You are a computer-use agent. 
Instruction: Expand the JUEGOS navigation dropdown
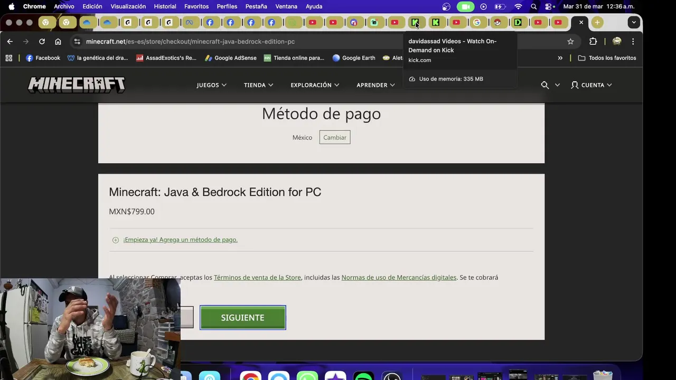tap(211, 85)
